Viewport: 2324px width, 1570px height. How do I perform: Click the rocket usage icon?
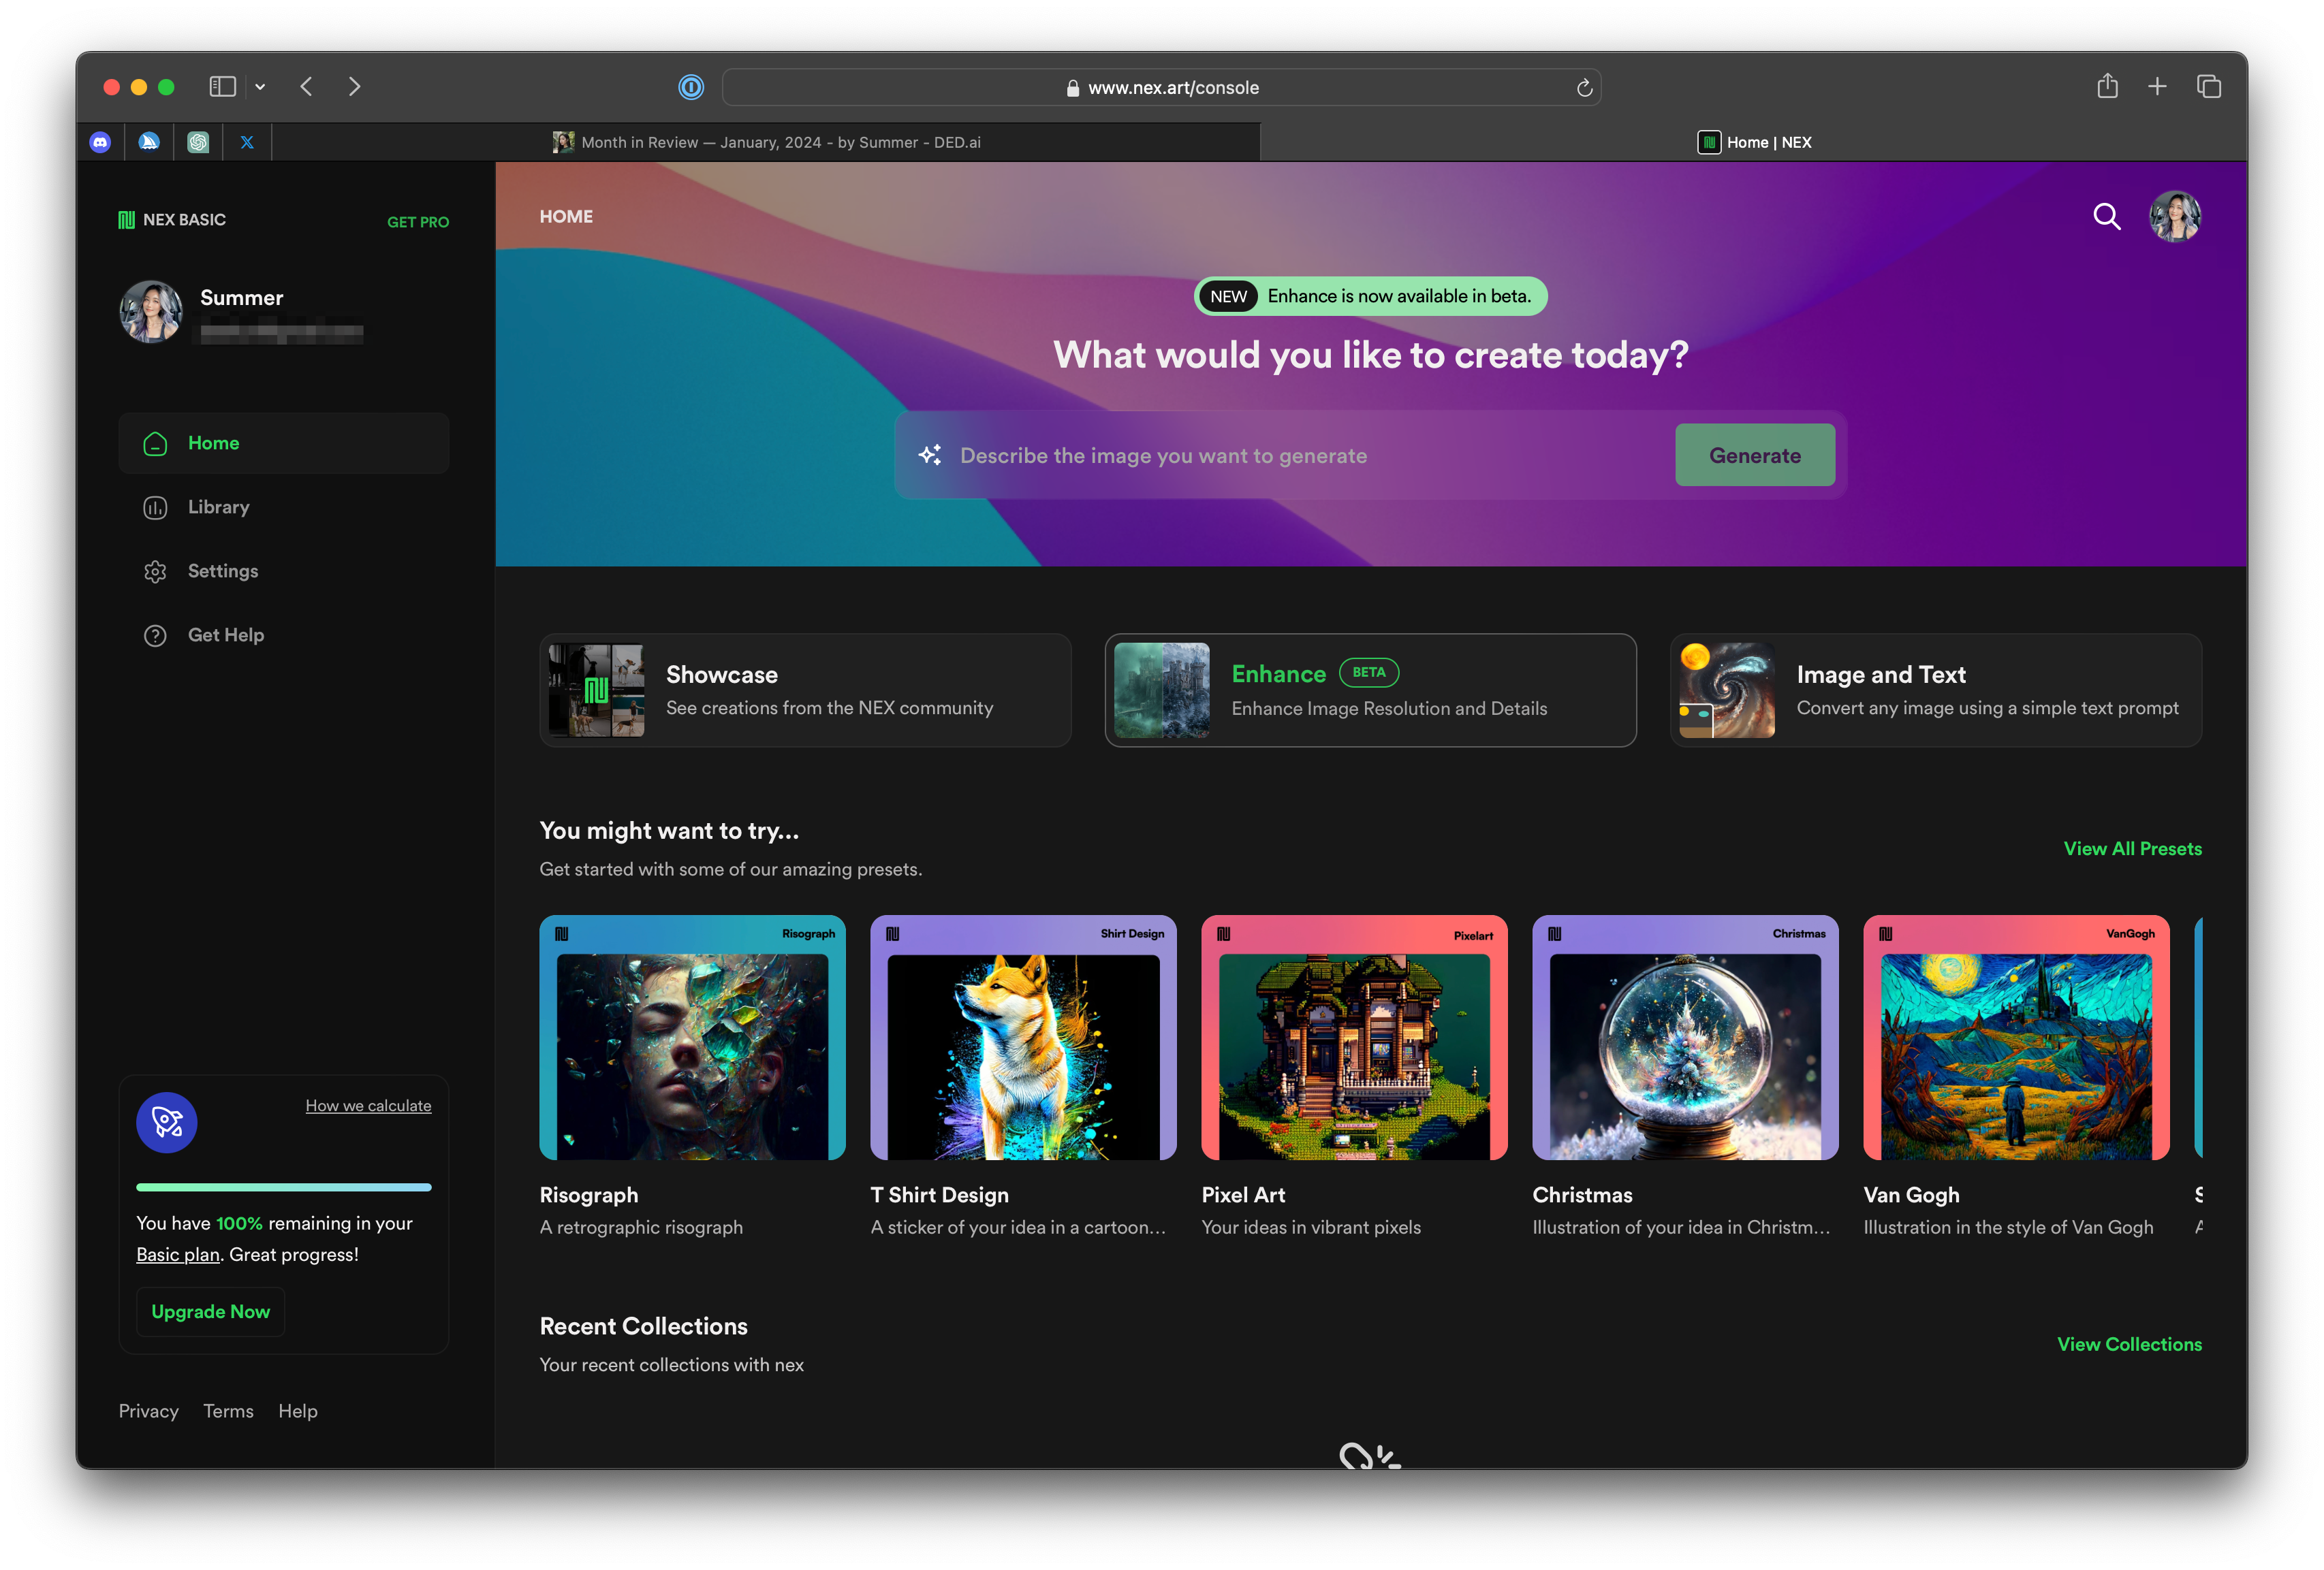167,1122
